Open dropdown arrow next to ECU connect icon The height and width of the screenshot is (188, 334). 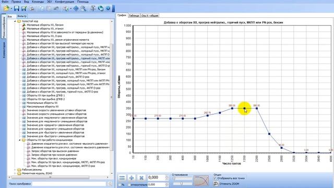point(70,8)
